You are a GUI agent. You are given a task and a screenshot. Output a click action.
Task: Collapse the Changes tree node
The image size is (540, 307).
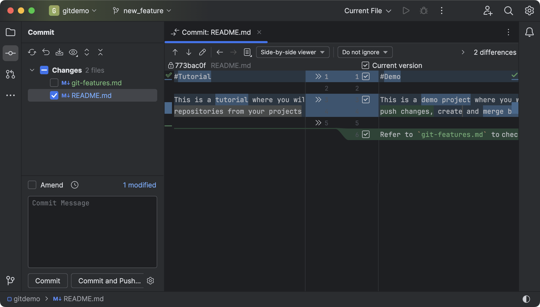[x=32, y=70]
